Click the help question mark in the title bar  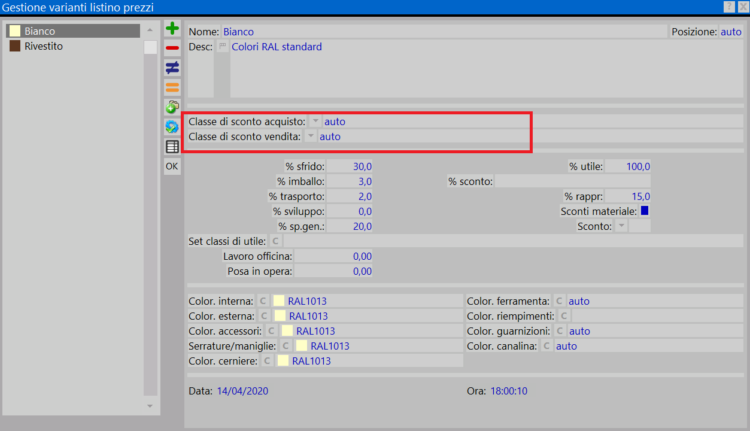pos(729,7)
